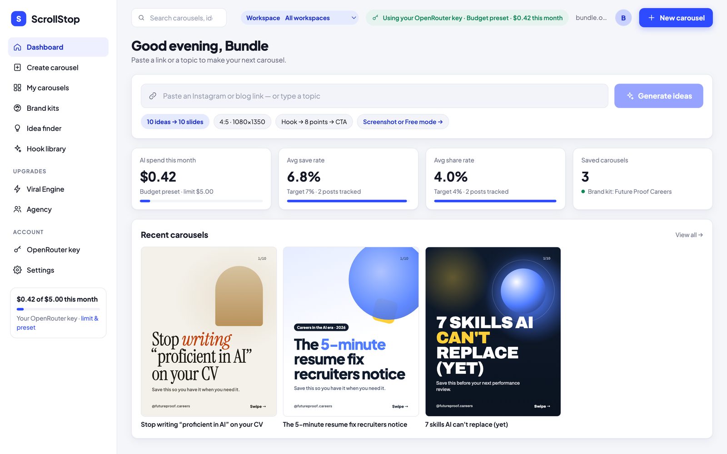Open the Dashboard menu item
The image size is (727, 454).
[x=58, y=47]
